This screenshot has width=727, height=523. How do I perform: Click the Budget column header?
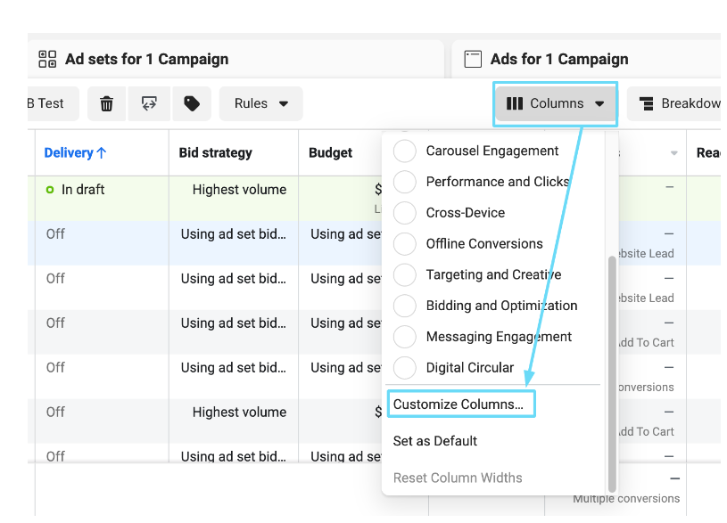[331, 153]
